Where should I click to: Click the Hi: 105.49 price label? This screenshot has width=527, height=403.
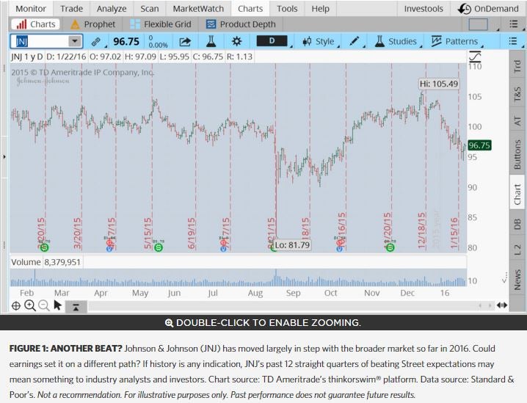click(x=439, y=84)
